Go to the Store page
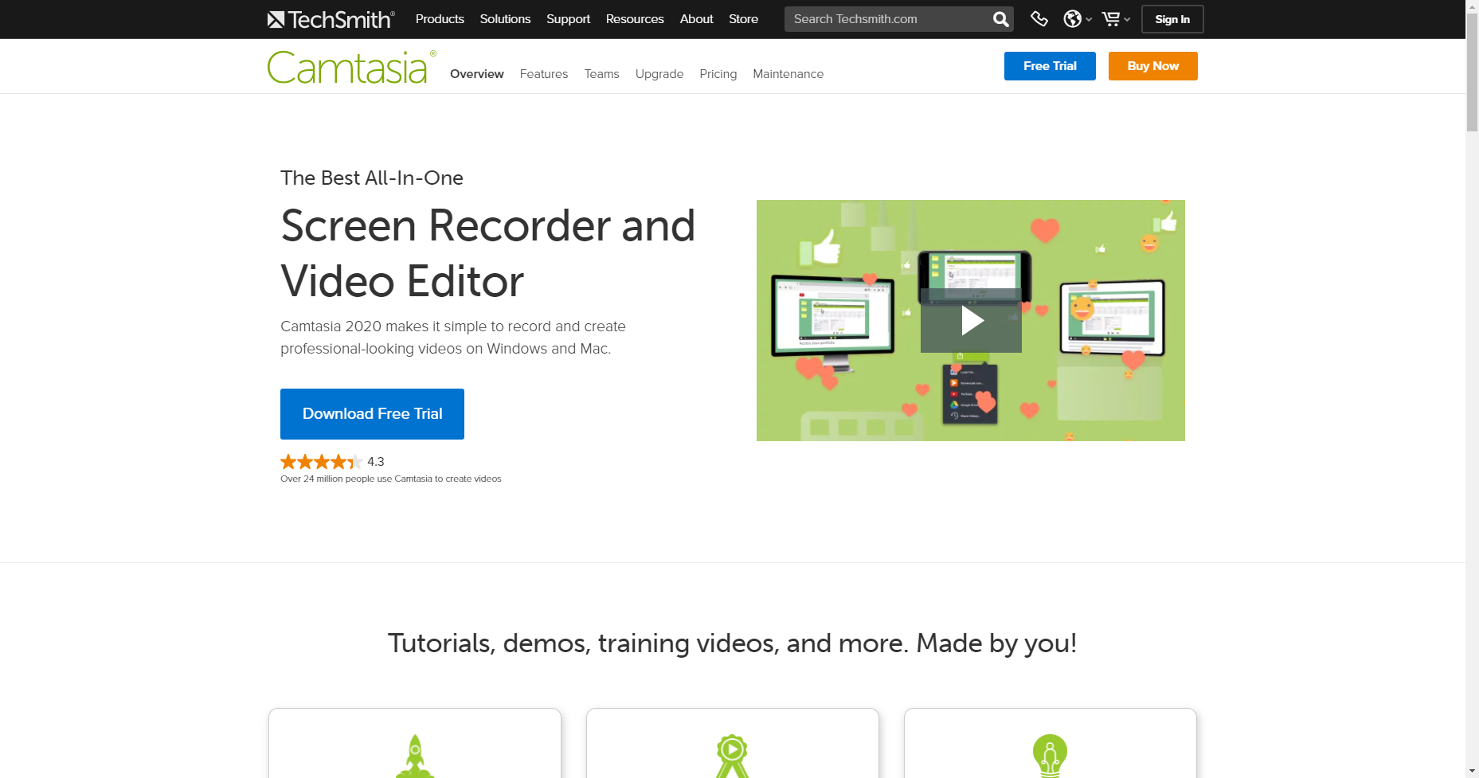The height and width of the screenshot is (778, 1479). tap(743, 19)
